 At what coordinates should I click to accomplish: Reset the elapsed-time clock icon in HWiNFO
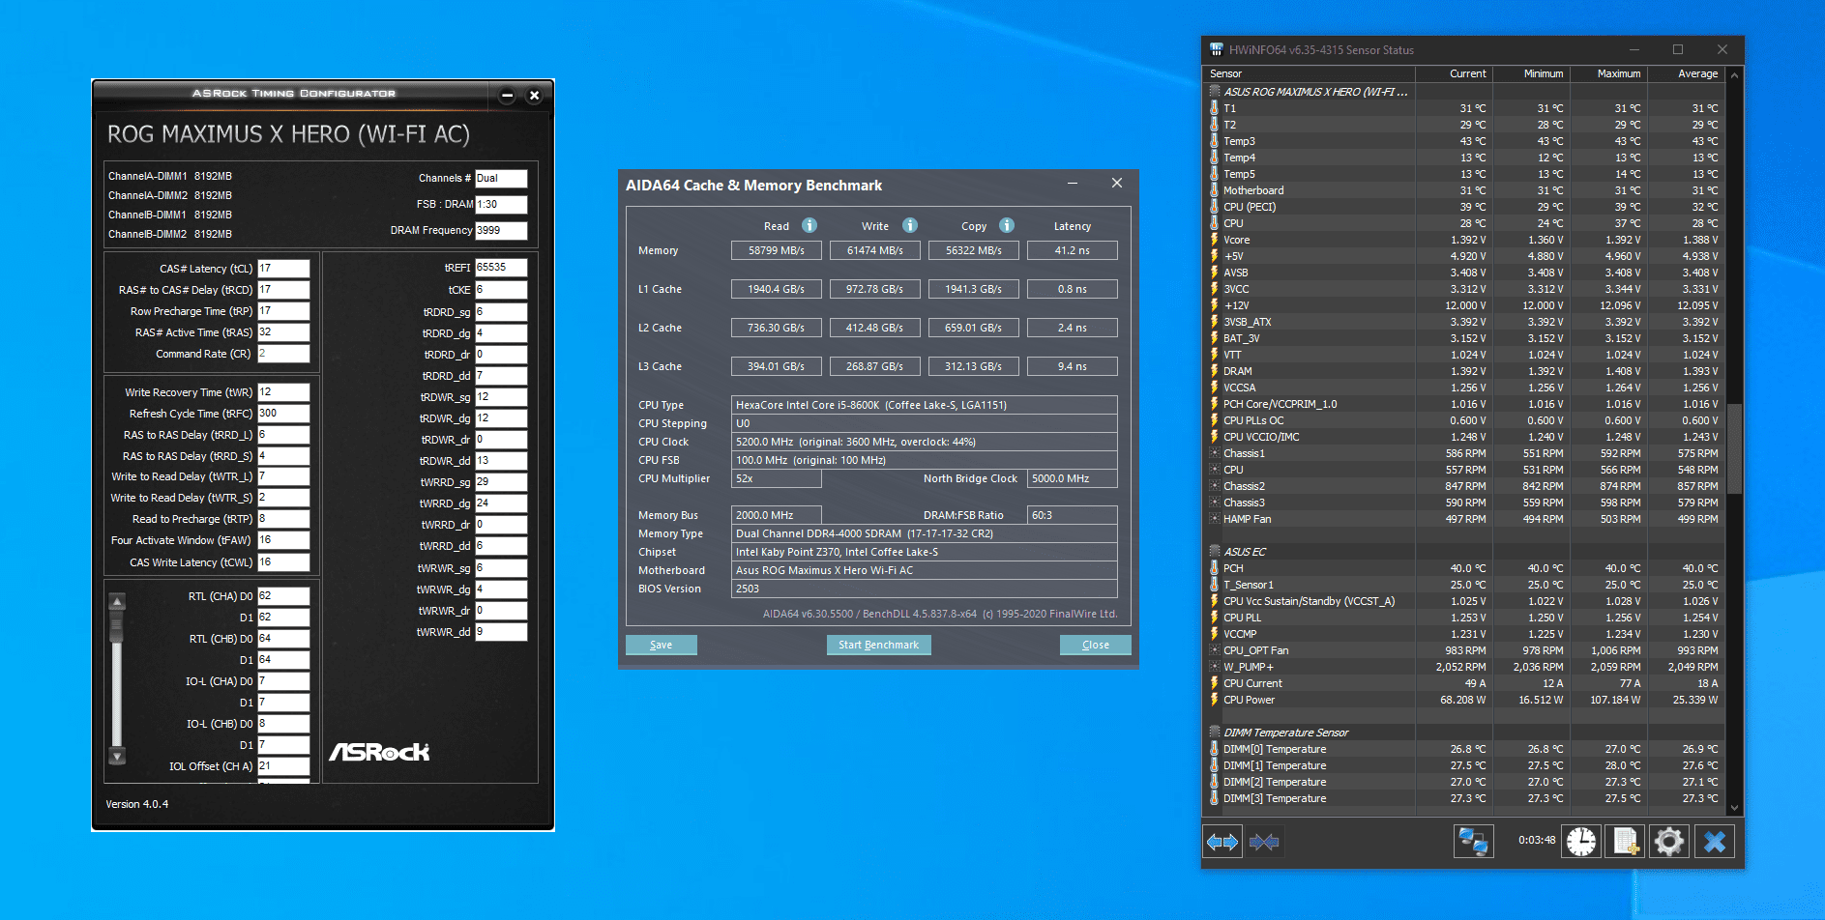pos(1581,842)
